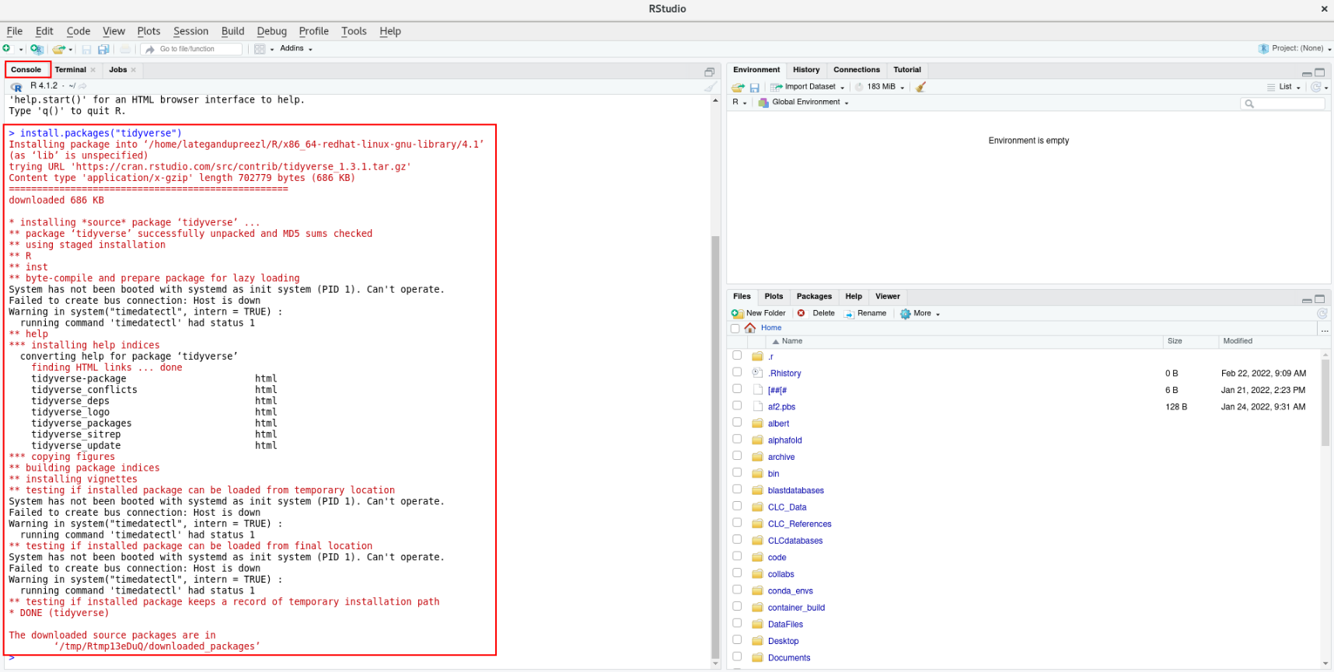The height and width of the screenshot is (672, 1334).
Task: Open the Plots menu in menu bar
Action: point(148,31)
